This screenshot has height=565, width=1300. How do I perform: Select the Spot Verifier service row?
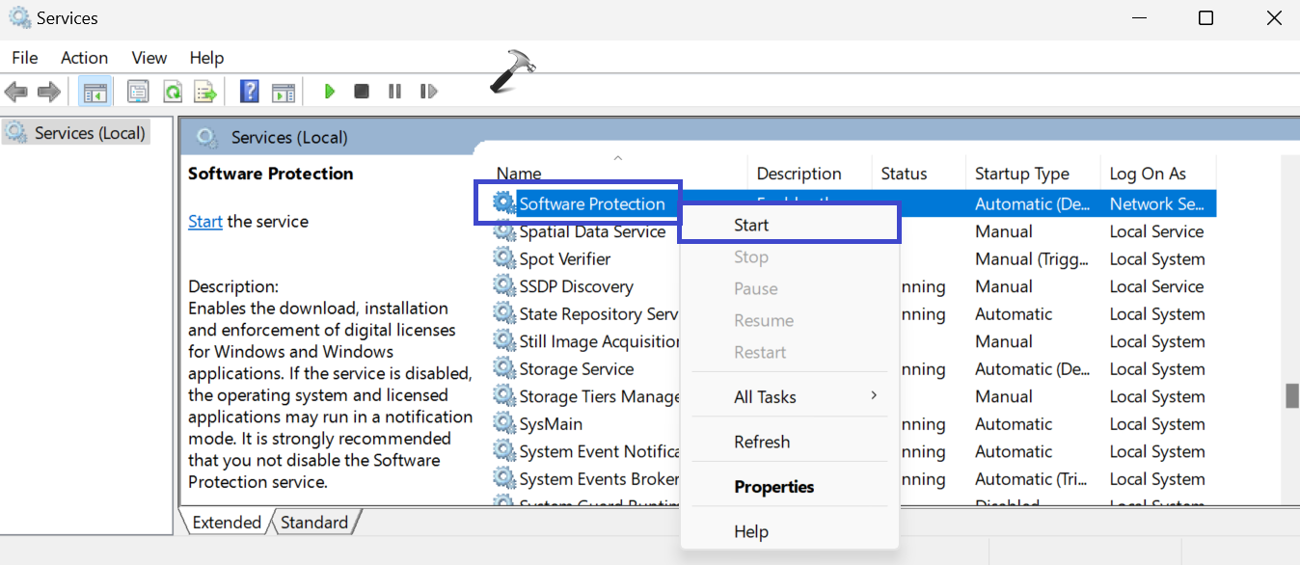(564, 258)
